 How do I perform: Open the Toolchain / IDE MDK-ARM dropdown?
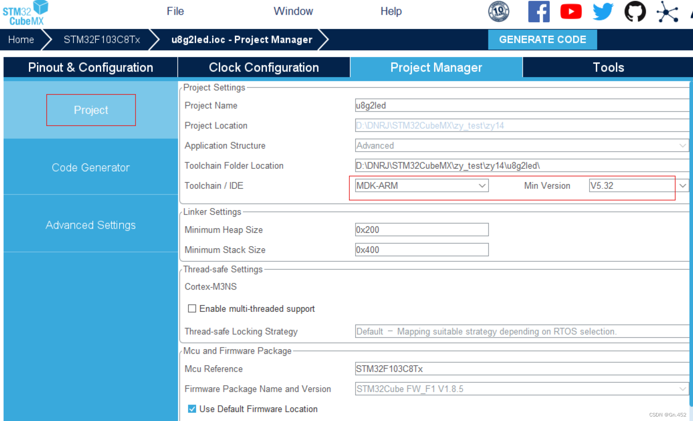click(422, 186)
